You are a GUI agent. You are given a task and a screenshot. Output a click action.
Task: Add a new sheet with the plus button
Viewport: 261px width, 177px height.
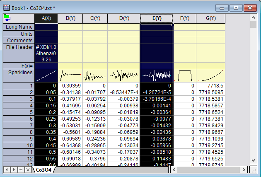click(x=21, y=170)
